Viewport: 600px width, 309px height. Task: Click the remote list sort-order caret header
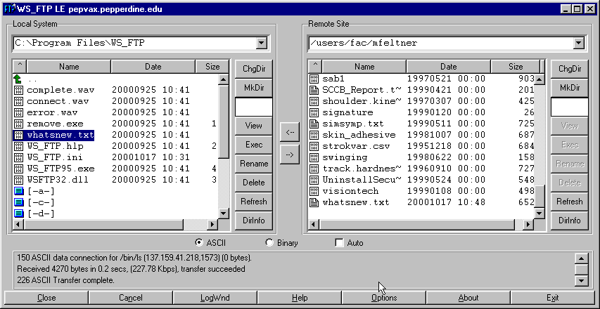[315, 67]
